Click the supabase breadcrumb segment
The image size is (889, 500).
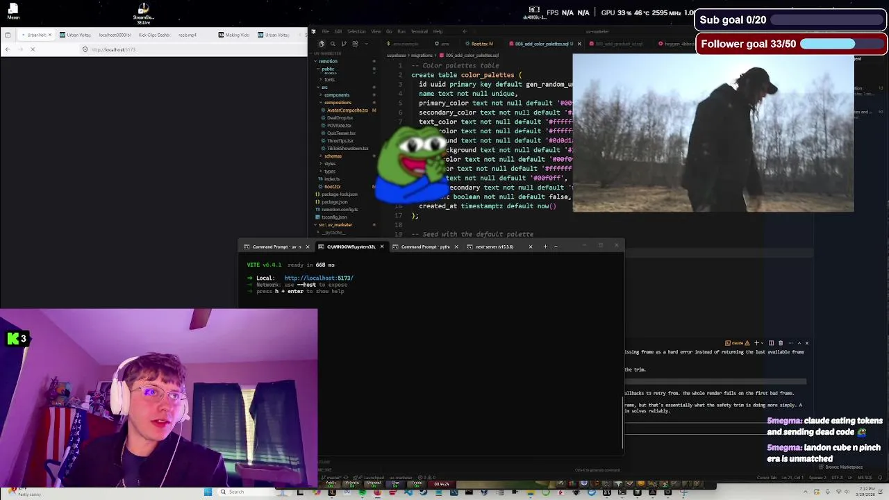pyautogui.click(x=396, y=55)
